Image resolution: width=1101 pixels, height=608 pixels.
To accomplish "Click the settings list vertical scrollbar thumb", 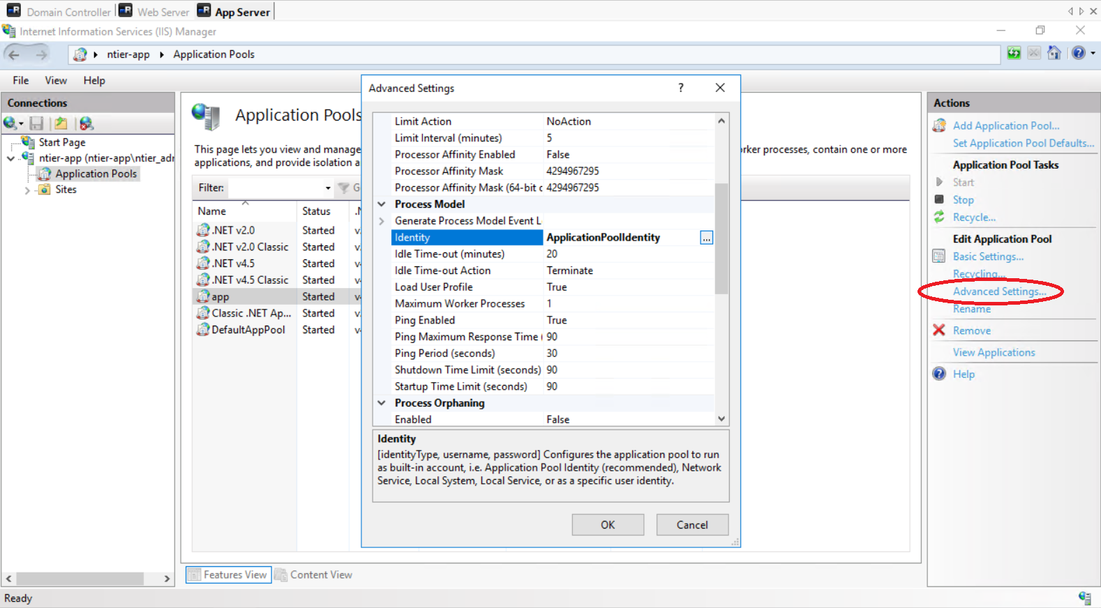I will click(721, 238).
